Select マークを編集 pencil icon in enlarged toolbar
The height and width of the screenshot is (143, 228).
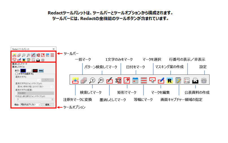pos(161,80)
